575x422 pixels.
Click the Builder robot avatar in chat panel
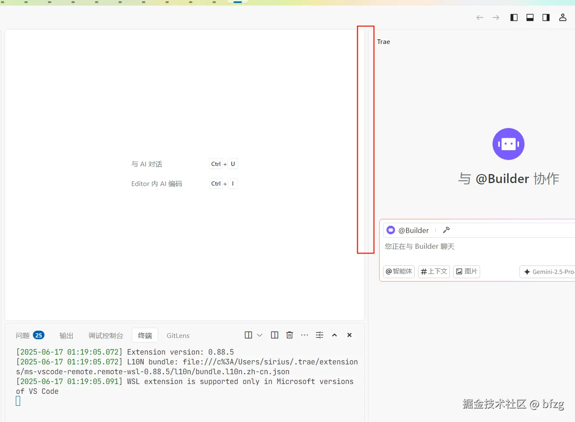(508, 144)
